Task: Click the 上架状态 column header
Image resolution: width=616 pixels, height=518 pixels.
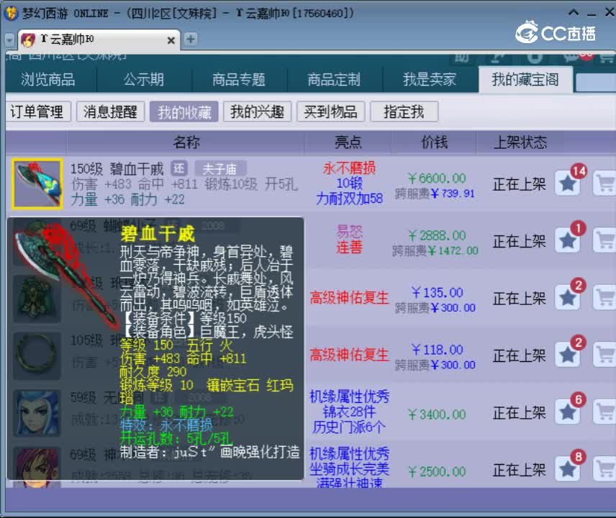Action: tap(520, 142)
